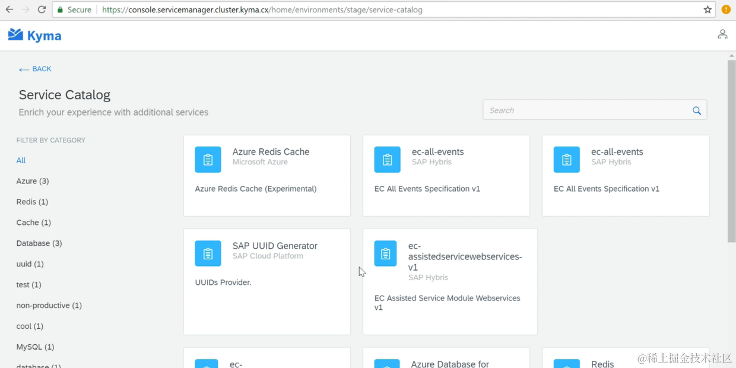The image size is (736, 368).
Task: Open the Azure Redis Cache card title
Action: [271, 152]
